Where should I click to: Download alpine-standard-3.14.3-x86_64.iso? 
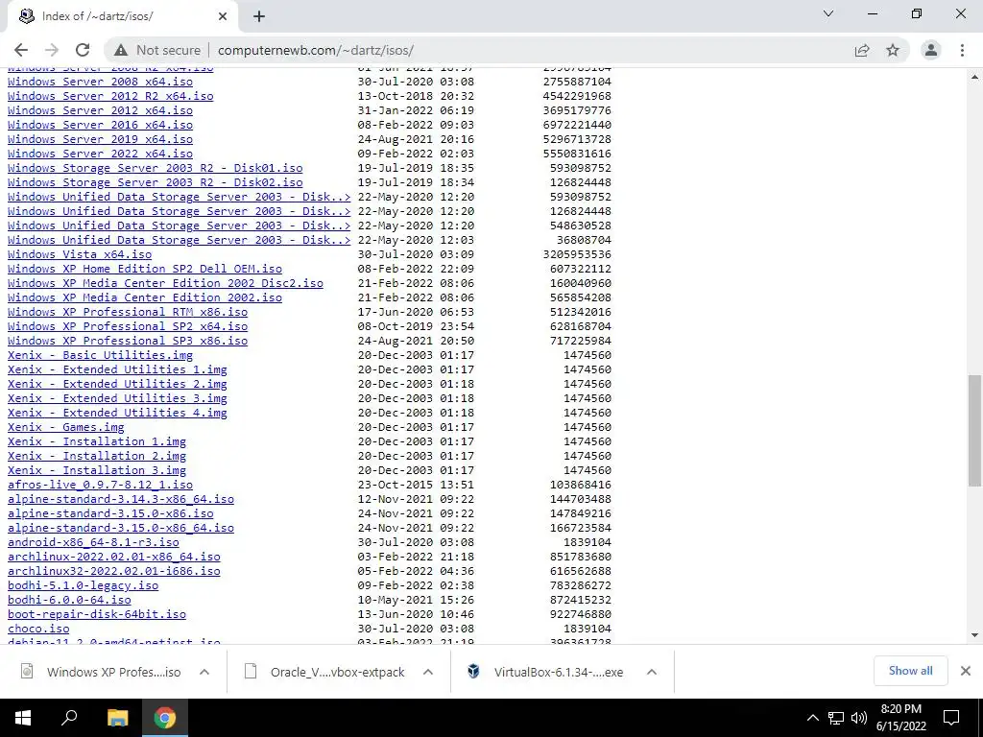[121, 499]
